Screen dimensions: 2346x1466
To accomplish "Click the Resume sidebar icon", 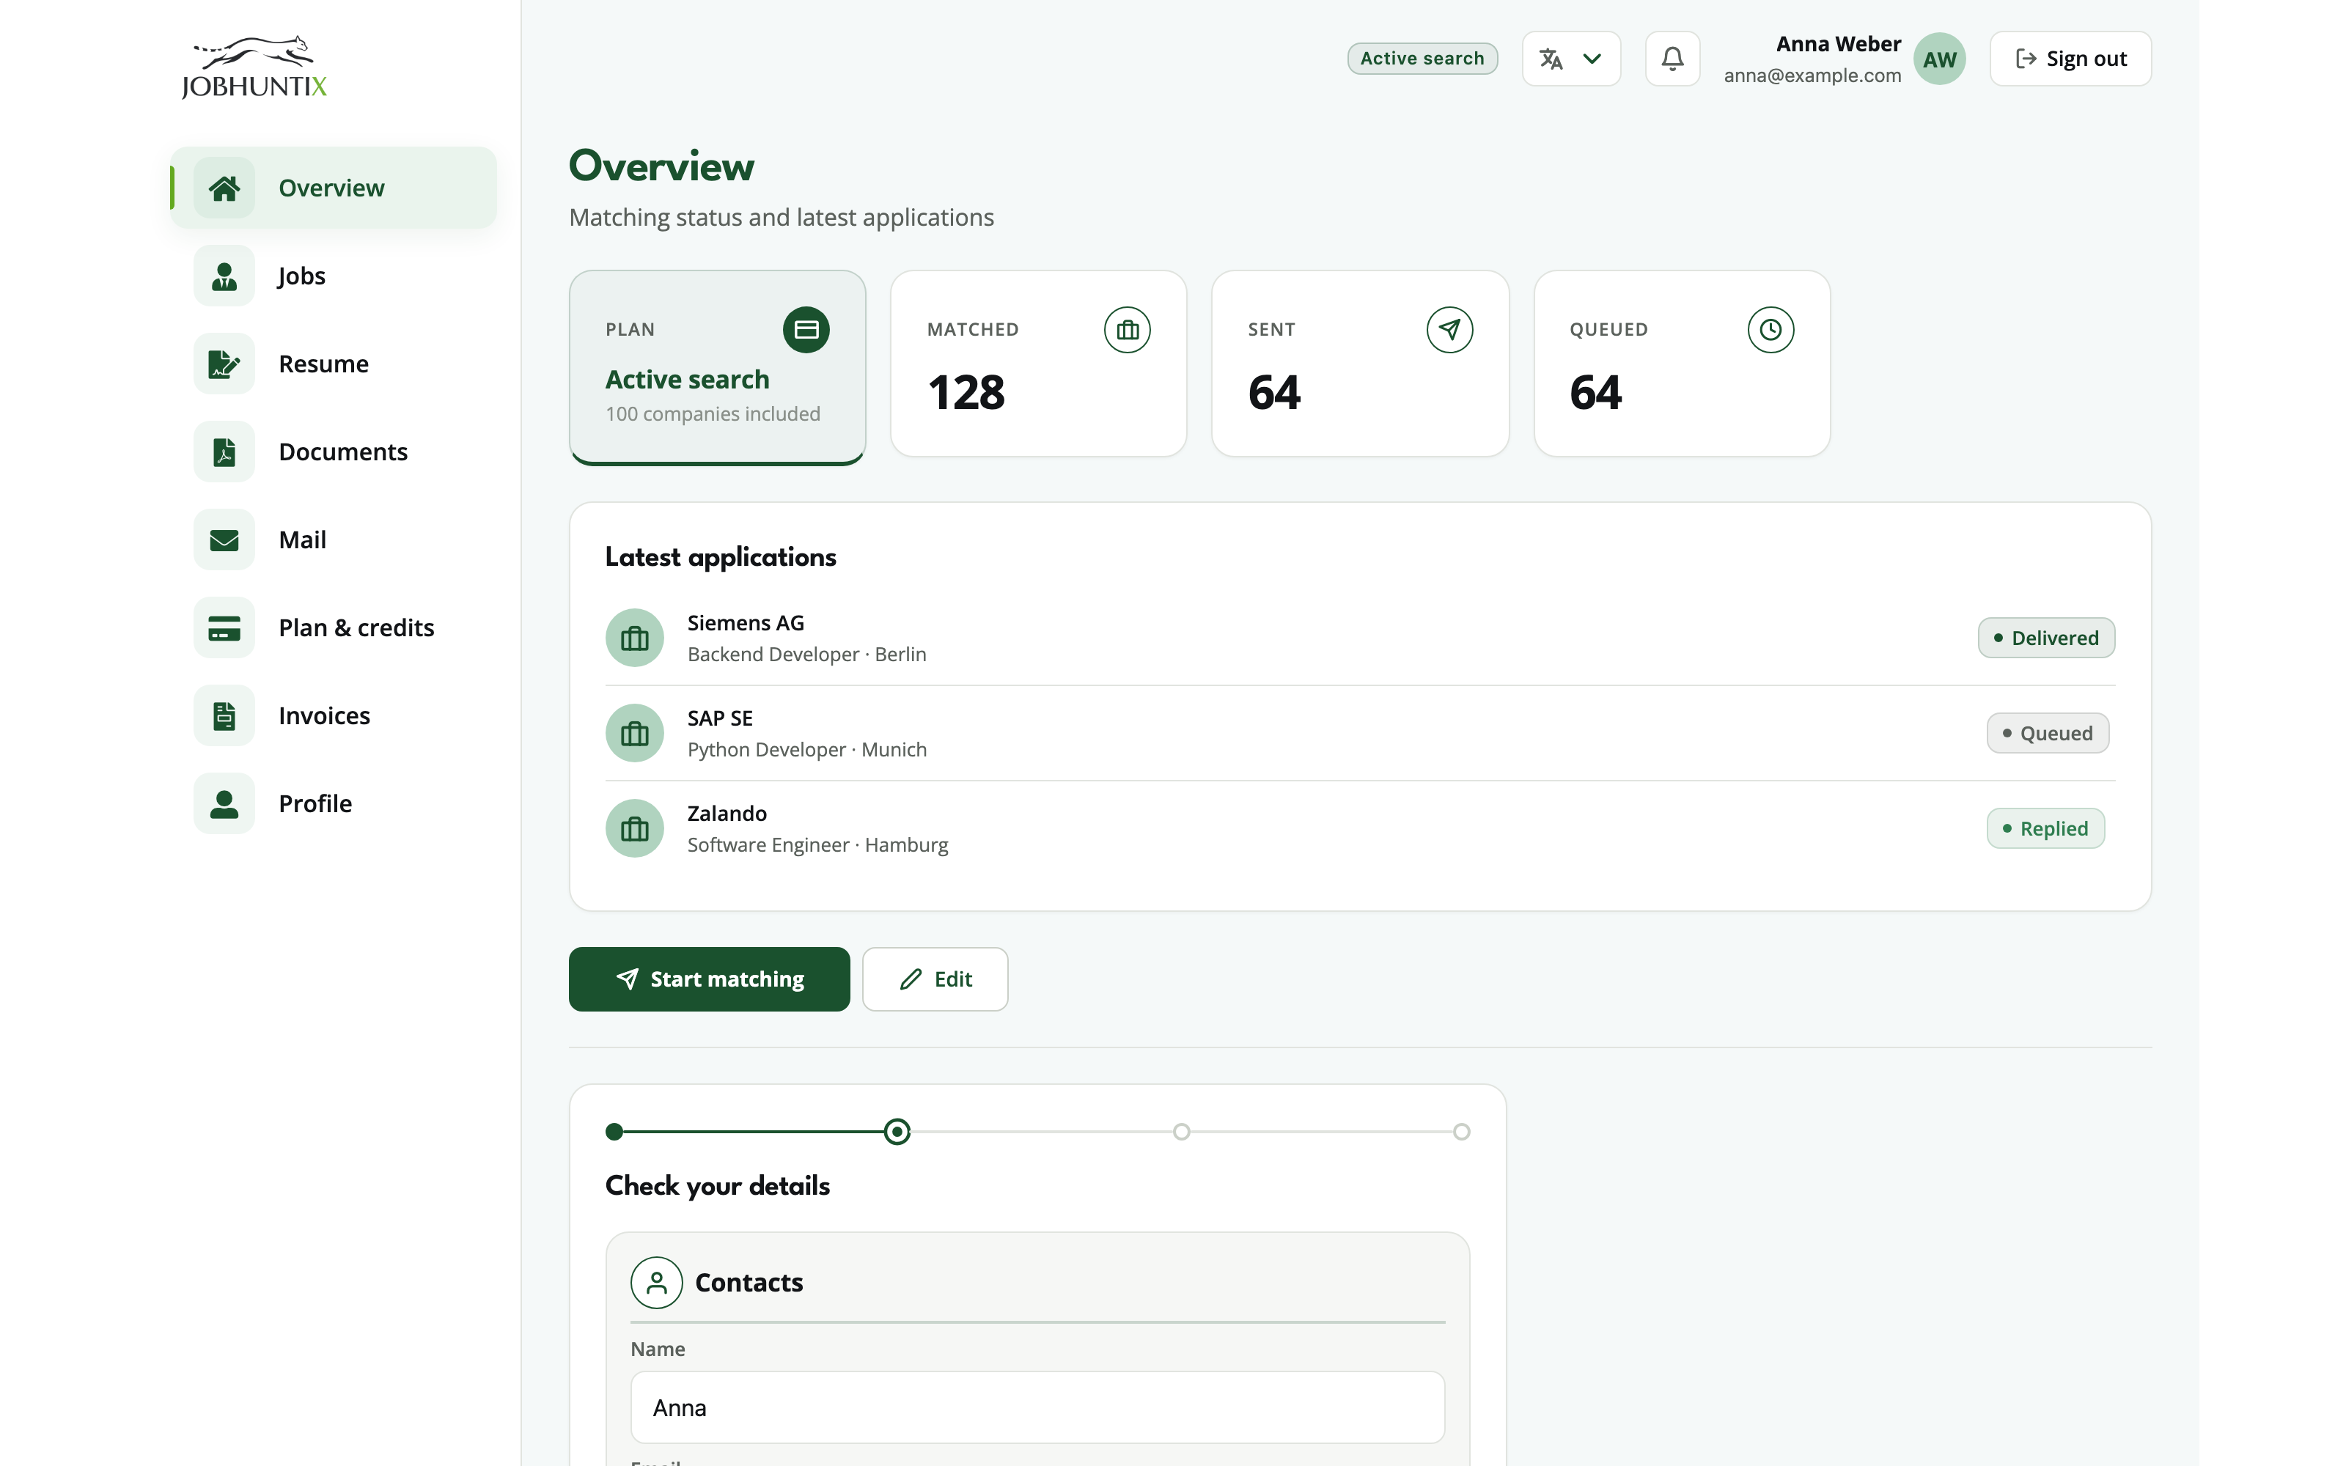I will [x=224, y=364].
